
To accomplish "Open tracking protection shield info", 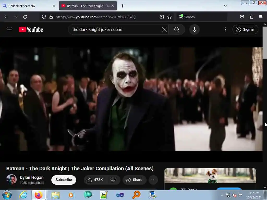I will point(44,17).
